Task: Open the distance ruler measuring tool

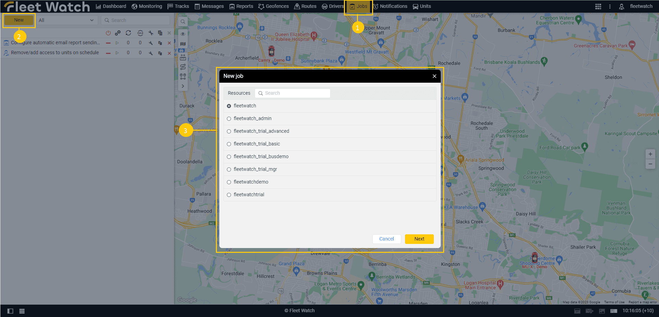Action: [x=183, y=57]
